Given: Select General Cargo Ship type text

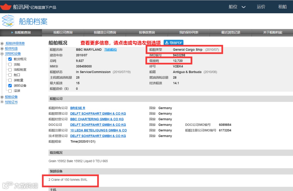Looking at the screenshot, I should [x=188, y=50].
